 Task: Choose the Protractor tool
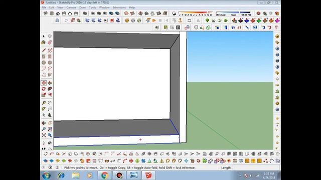(x=44, y=109)
